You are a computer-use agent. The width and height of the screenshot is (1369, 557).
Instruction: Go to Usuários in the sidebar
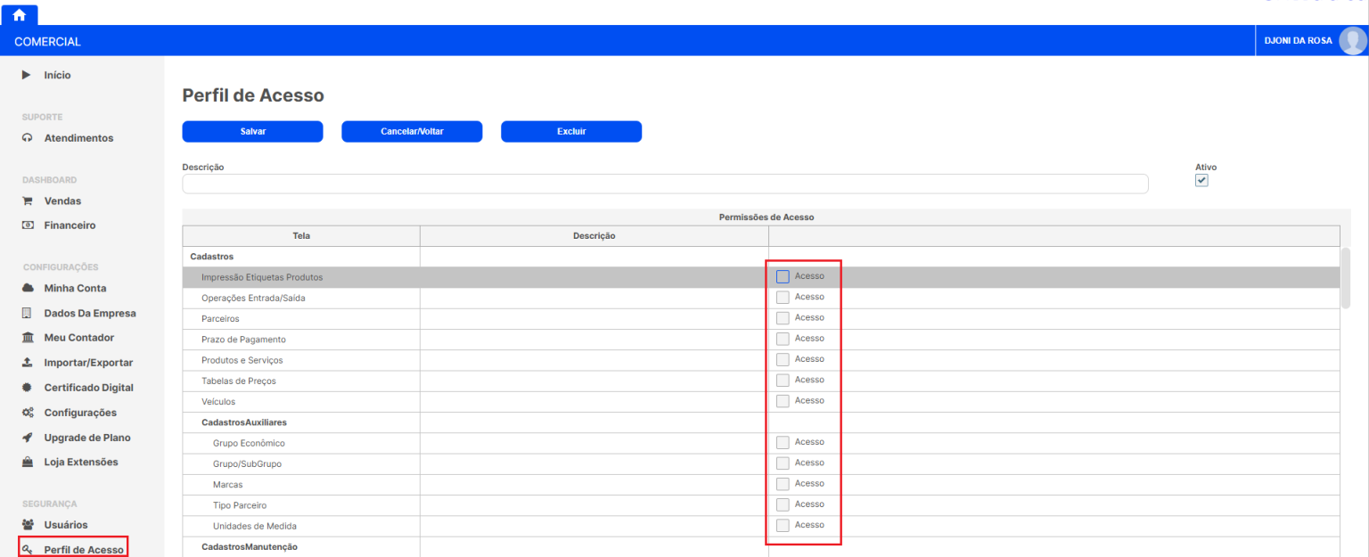tap(66, 525)
